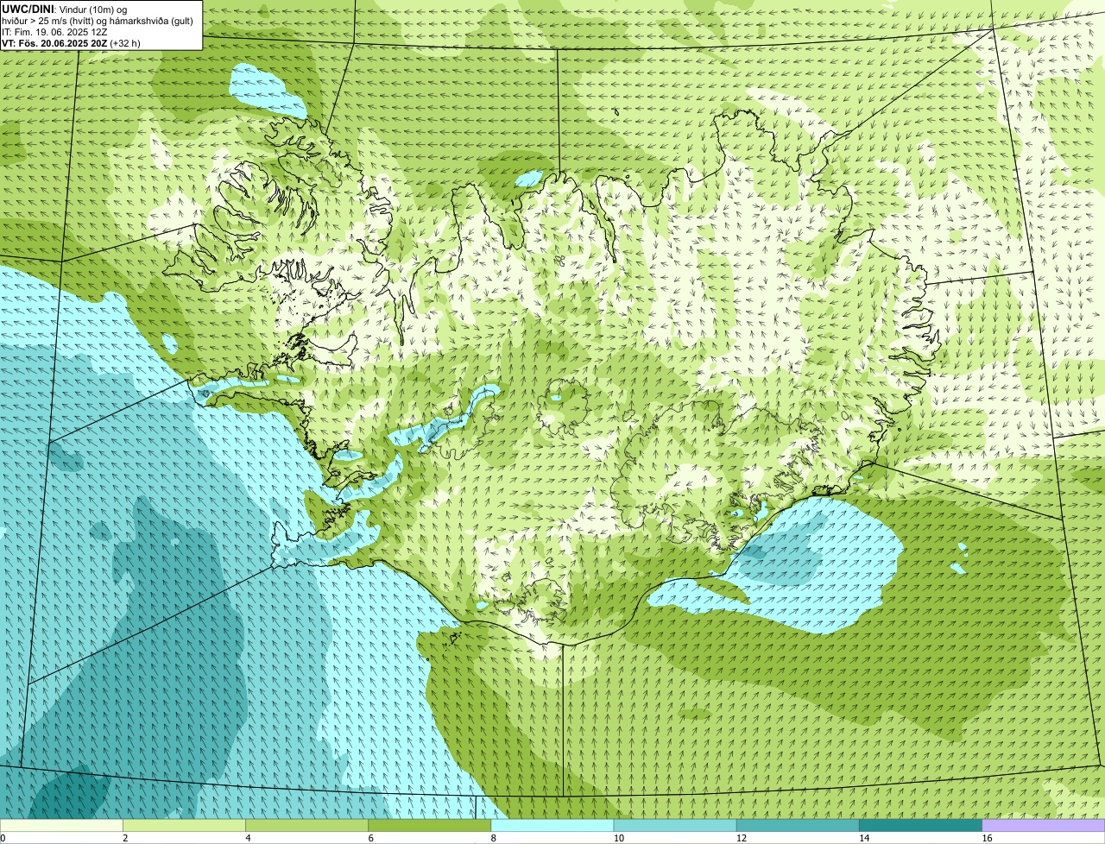The image size is (1105, 844).
Task: Click the 8–10 m/s light cyan legend segment
Action: click(x=552, y=826)
